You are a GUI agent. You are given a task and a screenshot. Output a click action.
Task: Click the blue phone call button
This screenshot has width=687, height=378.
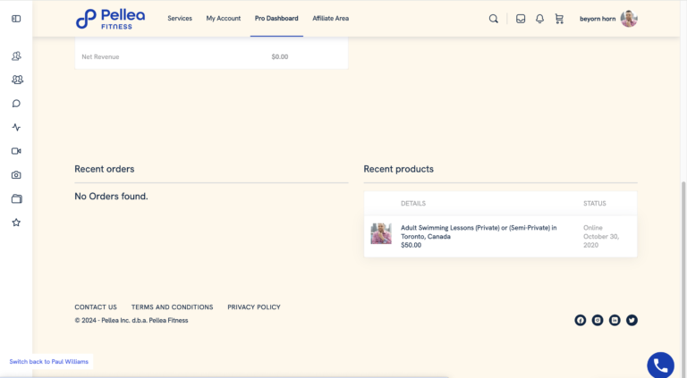pyautogui.click(x=661, y=365)
